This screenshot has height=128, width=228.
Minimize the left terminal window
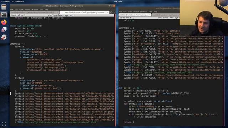pos(109,6)
